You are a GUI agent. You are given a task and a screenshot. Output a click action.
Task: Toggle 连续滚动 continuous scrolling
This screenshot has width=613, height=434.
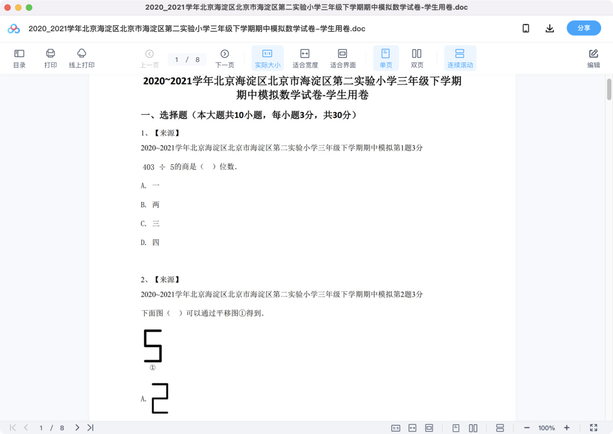pyautogui.click(x=460, y=59)
